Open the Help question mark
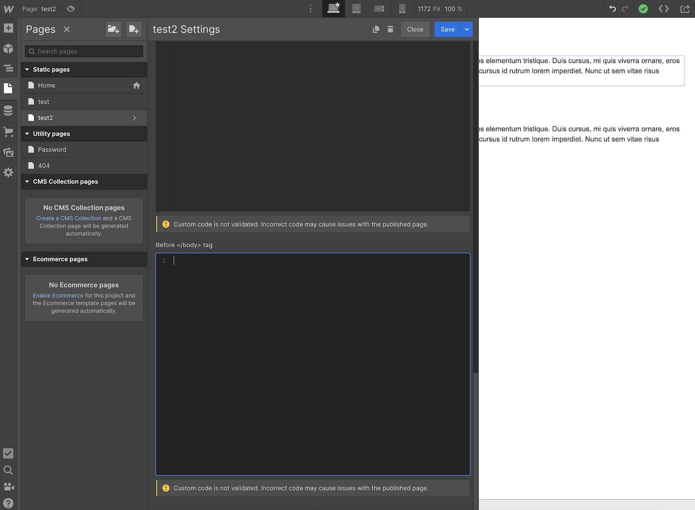 [8, 503]
